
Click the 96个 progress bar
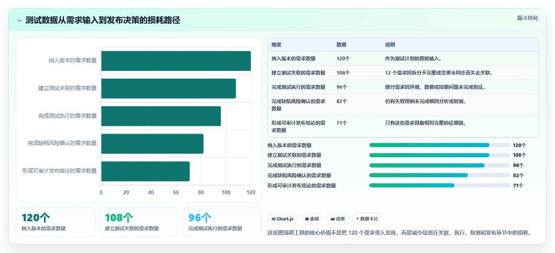[439, 165]
